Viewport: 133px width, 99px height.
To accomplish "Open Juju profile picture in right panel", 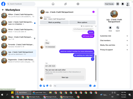I will [x=114, y=14].
